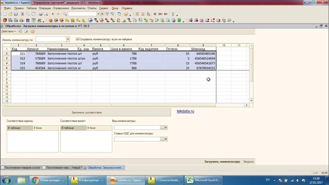Clear the 'Вид номенклатуры' field with X

pyautogui.click(x=166, y=128)
